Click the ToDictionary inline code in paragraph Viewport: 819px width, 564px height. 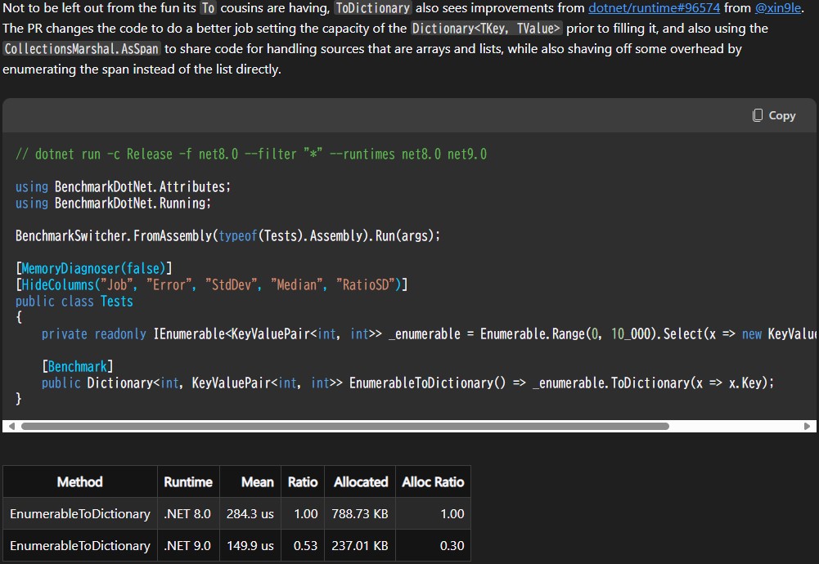click(373, 8)
